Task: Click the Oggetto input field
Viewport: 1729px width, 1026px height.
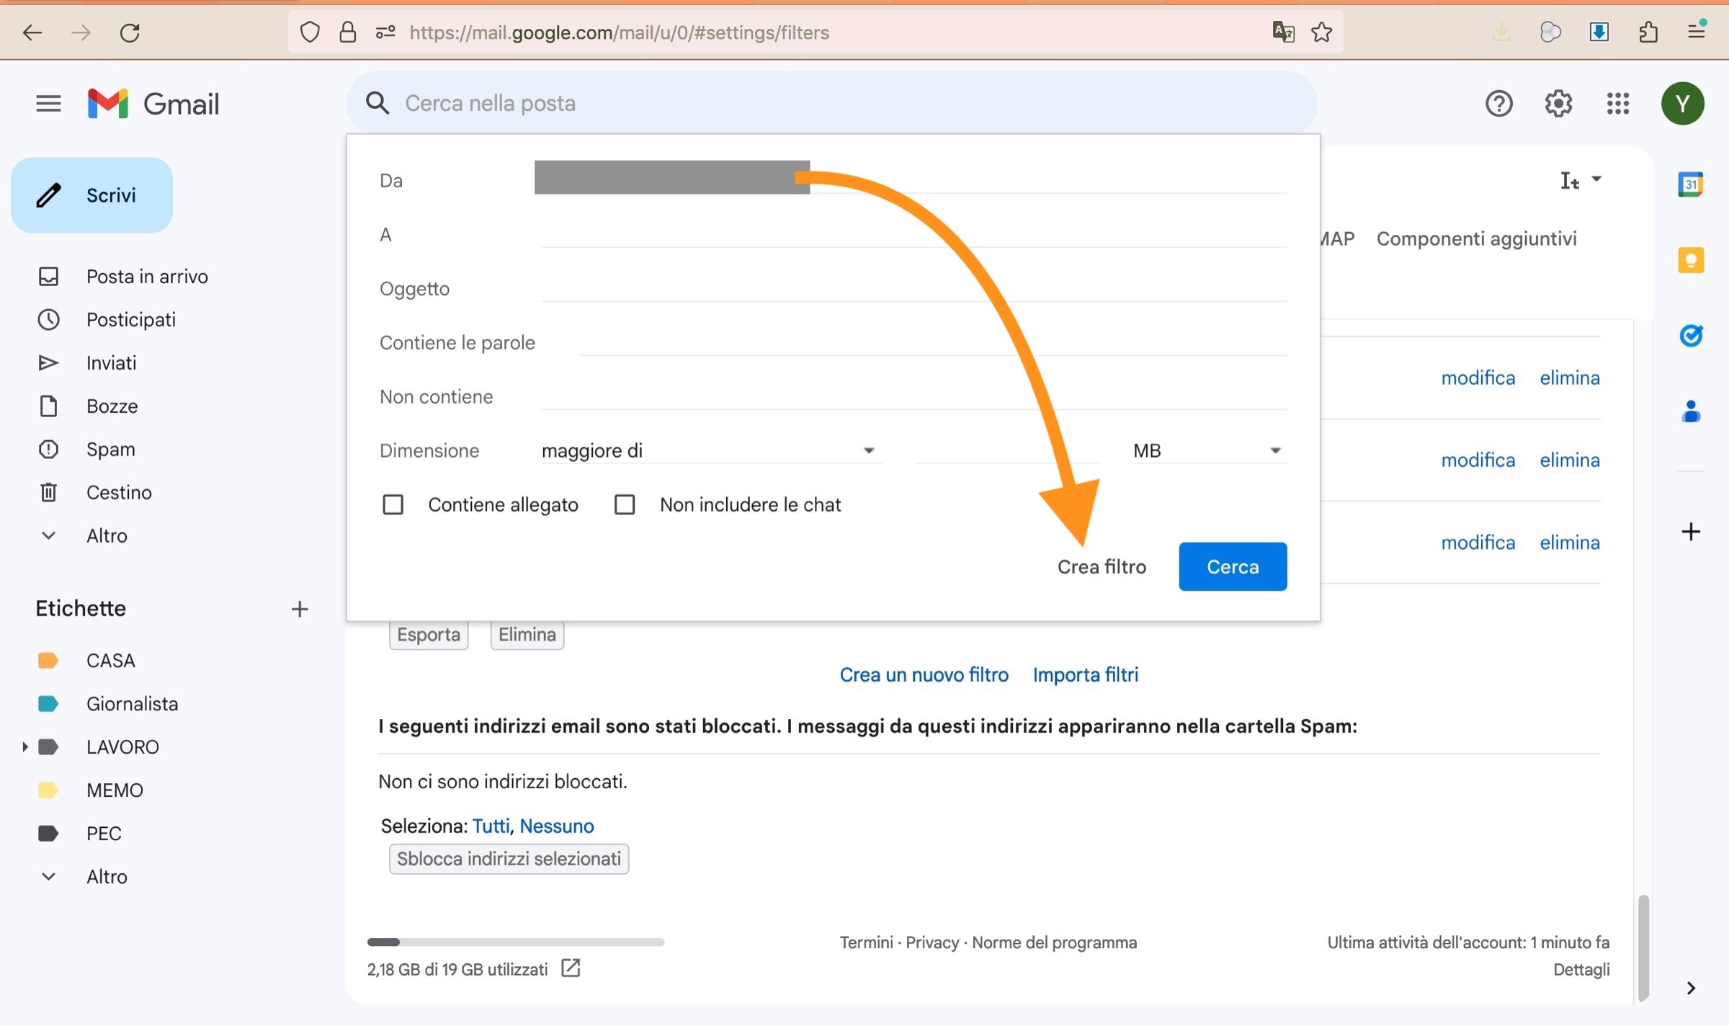Action: [913, 288]
